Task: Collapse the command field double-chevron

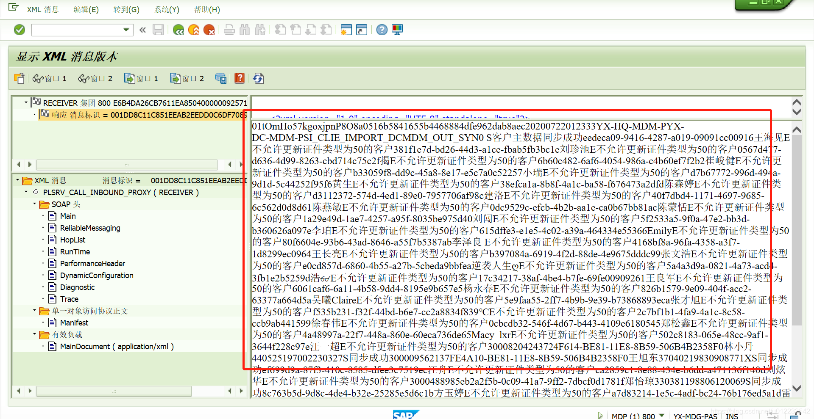Action: click(142, 30)
